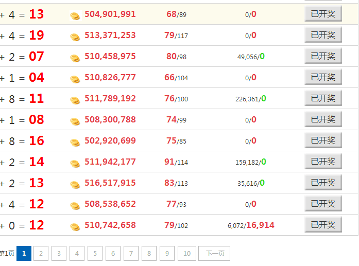This screenshot has height=266, width=359.
Task: Click the 511,942,177 amount
Action: click(110, 162)
